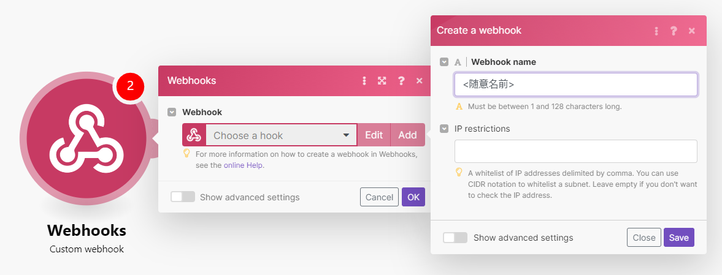Collapse the Webhook name field section
722x275 pixels.
pyautogui.click(x=444, y=62)
